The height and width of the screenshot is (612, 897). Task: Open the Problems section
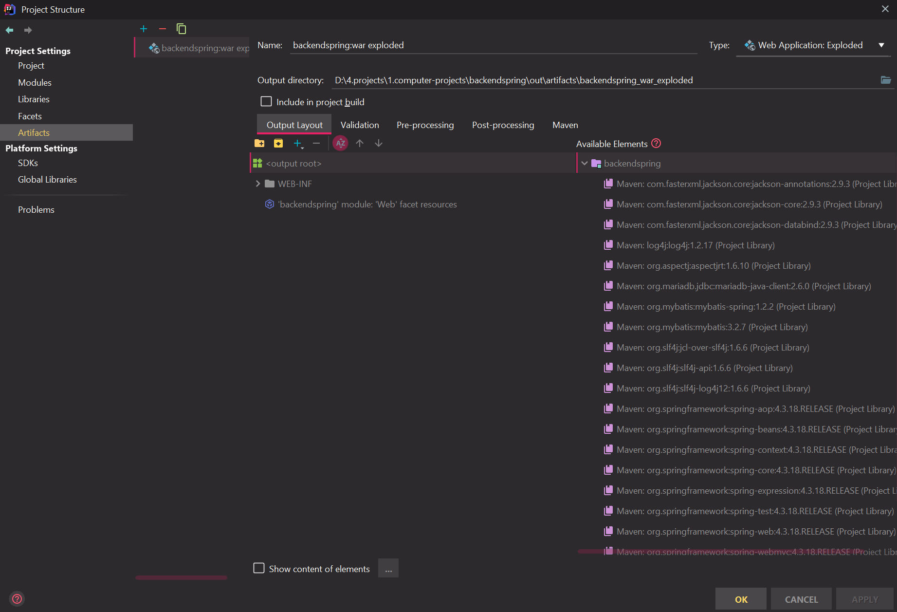tap(36, 210)
